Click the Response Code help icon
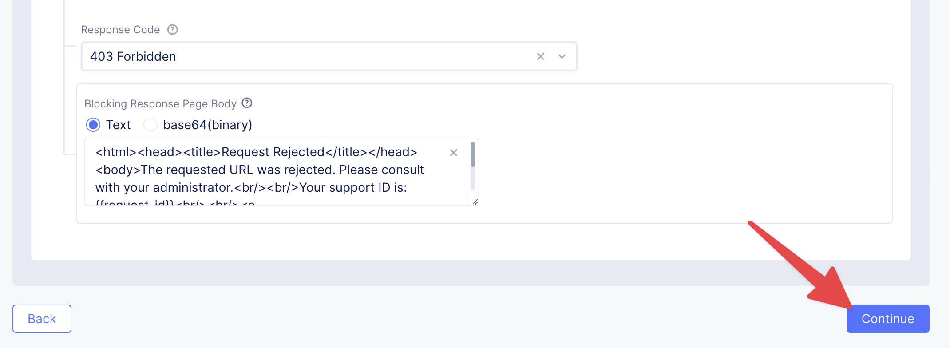 click(172, 30)
